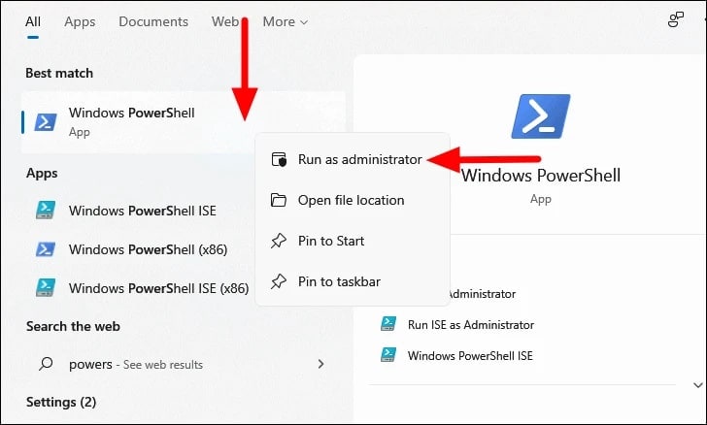Expand web results chevron arrow for powers

click(x=321, y=364)
